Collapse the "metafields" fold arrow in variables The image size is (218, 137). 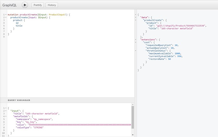(6, 116)
